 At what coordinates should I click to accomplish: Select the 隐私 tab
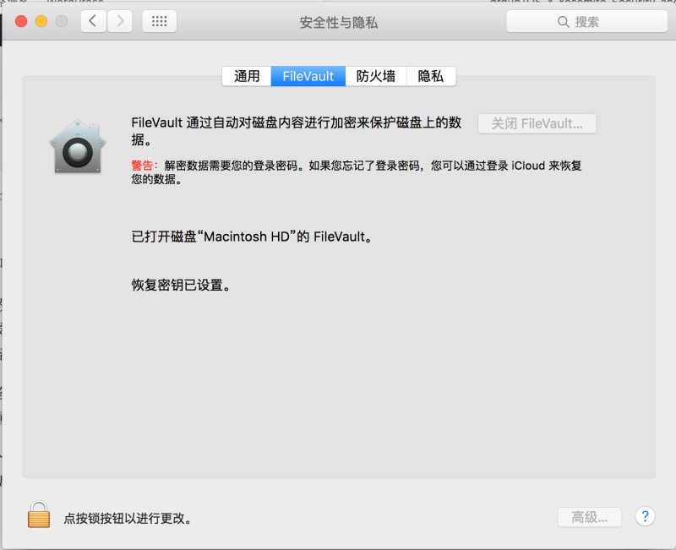[x=430, y=76]
